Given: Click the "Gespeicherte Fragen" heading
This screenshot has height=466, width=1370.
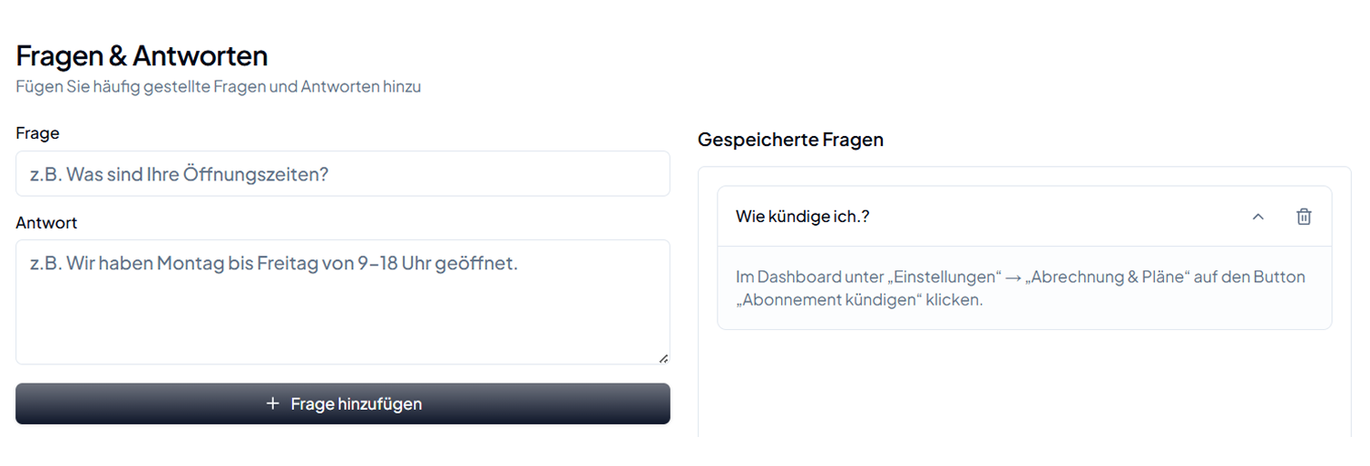Looking at the screenshot, I should click(790, 140).
